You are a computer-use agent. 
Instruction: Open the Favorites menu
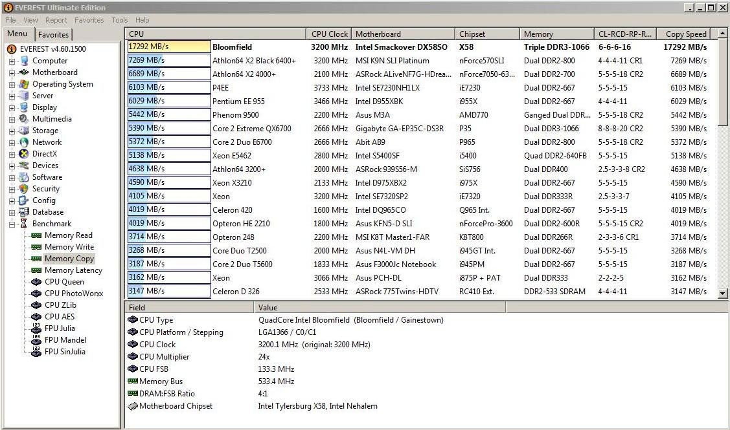coord(89,20)
